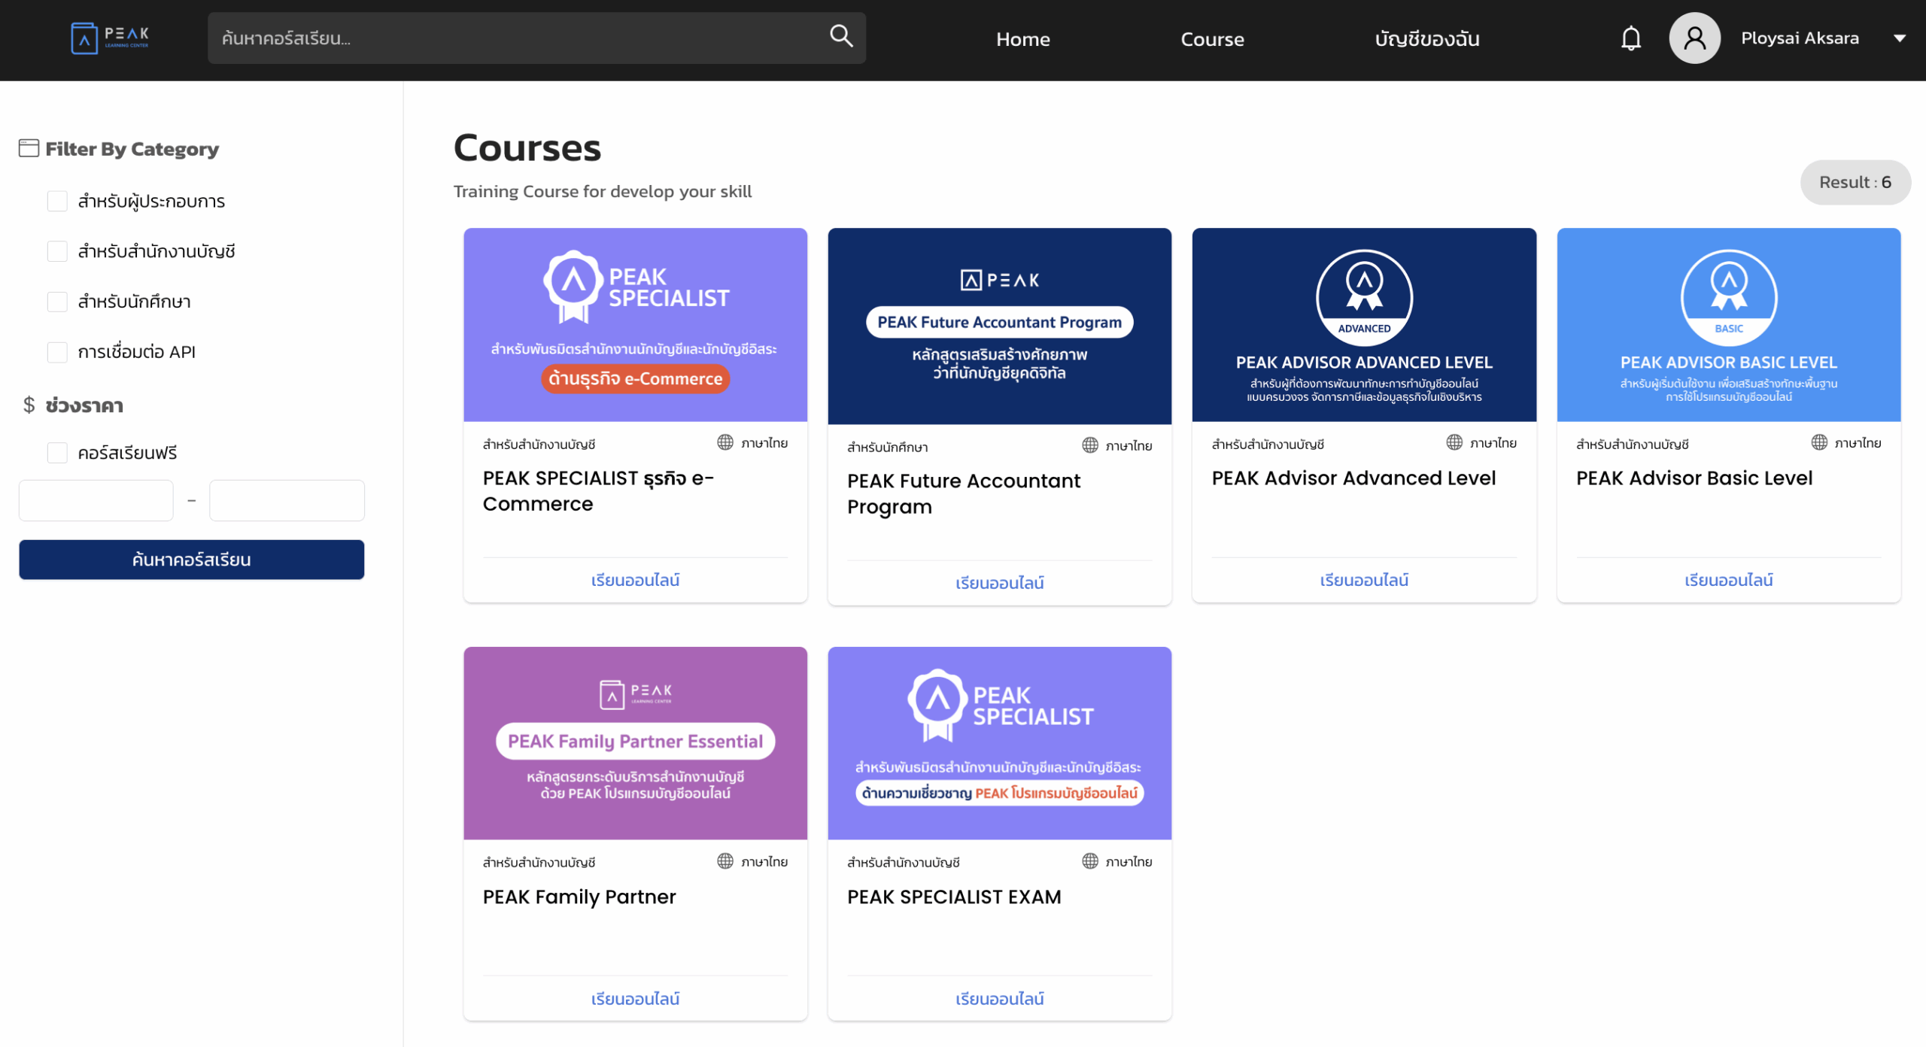Click globe icon on PEAK Future Accountant Program card
The height and width of the screenshot is (1047, 1926).
[x=1089, y=445]
